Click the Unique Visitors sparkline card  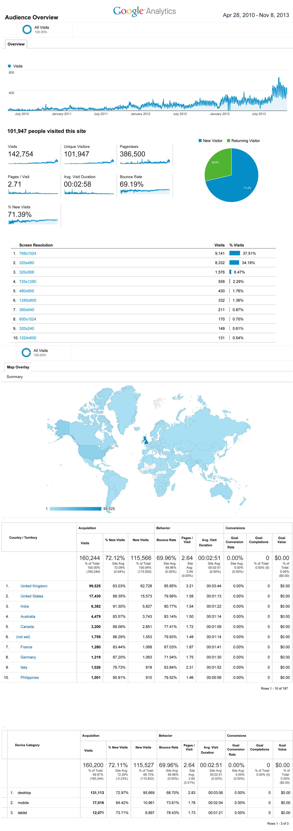(89, 155)
